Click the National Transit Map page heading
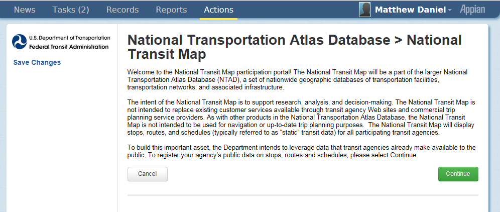Image resolution: width=500 pixels, height=212 pixels. tap(295, 47)
